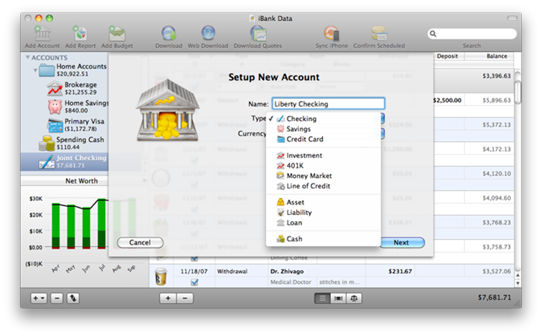Click the Download Quotes icon

(258, 33)
